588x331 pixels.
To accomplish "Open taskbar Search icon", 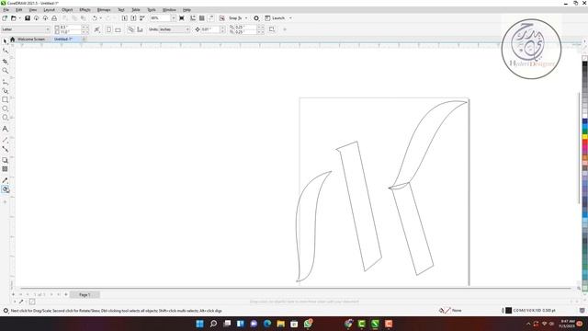I will click(213, 324).
